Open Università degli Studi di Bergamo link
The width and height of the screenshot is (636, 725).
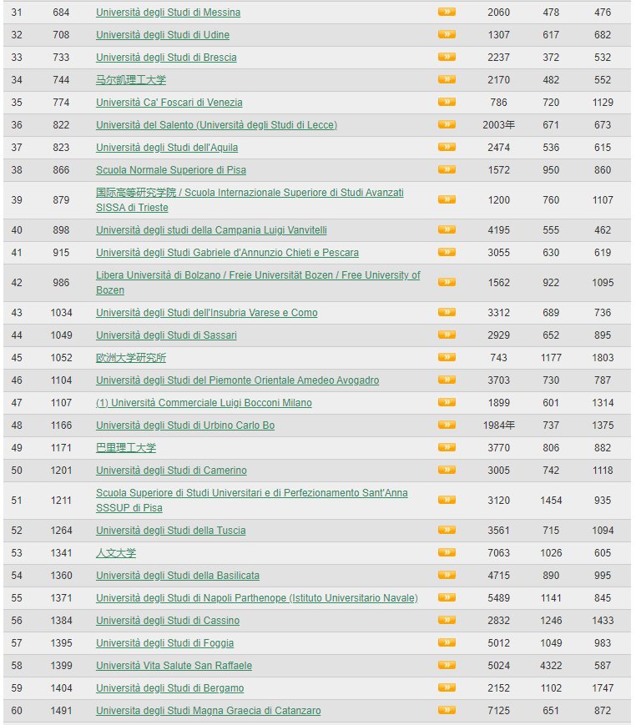click(169, 688)
